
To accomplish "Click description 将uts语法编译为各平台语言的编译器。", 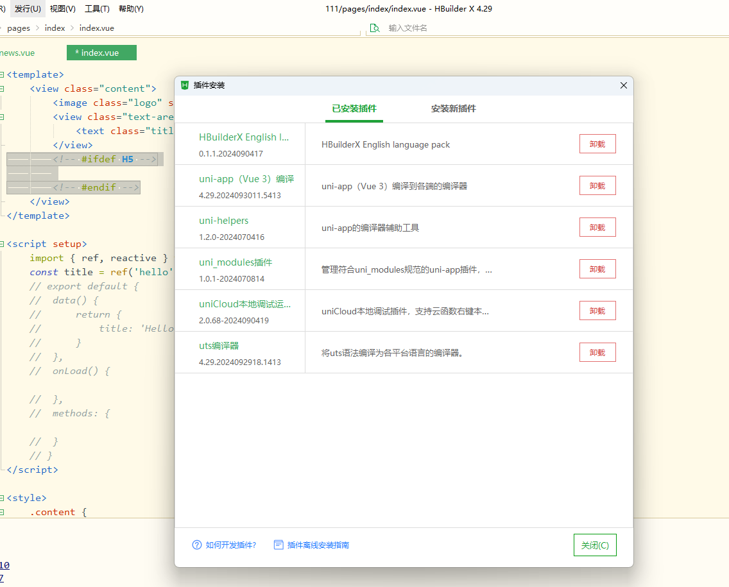I will (394, 353).
